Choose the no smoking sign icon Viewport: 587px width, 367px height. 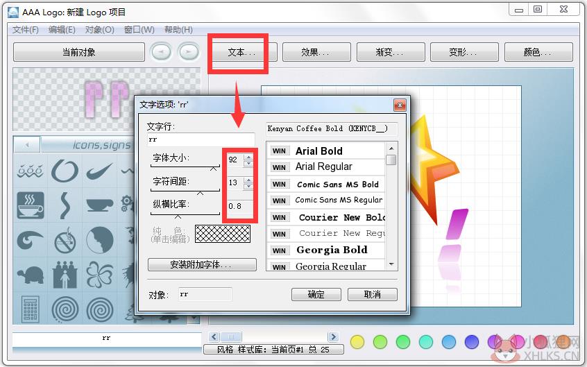(65, 241)
